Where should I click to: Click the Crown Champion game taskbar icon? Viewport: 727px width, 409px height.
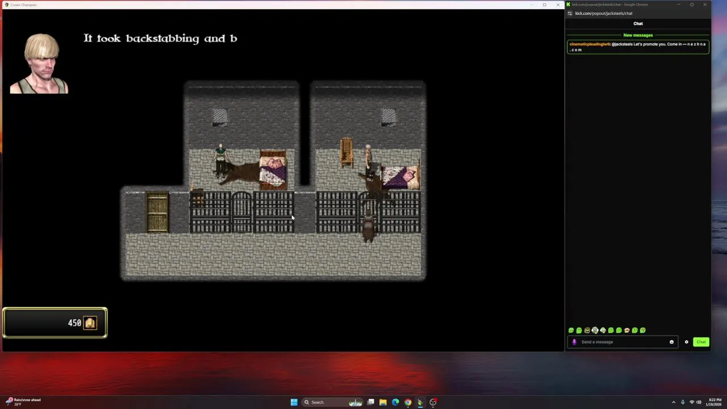coord(420,402)
